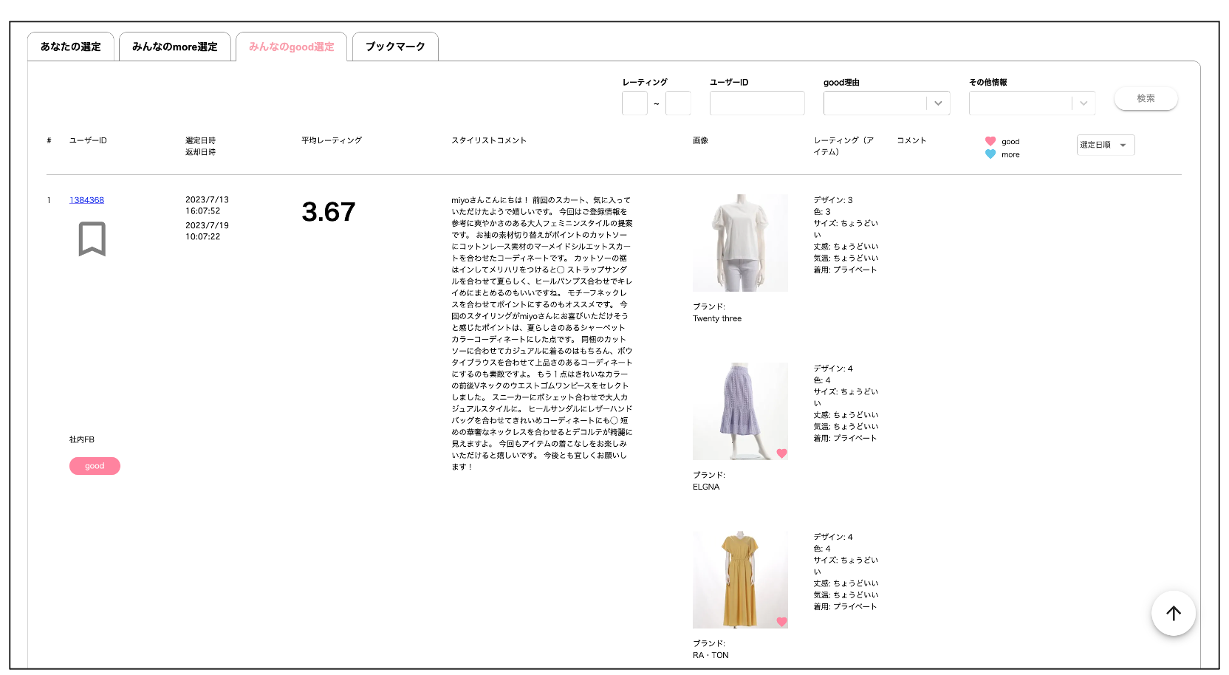Open user ID 1384368 link
The width and height of the screenshot is (1229, 675).
click(x=86, y=200)
